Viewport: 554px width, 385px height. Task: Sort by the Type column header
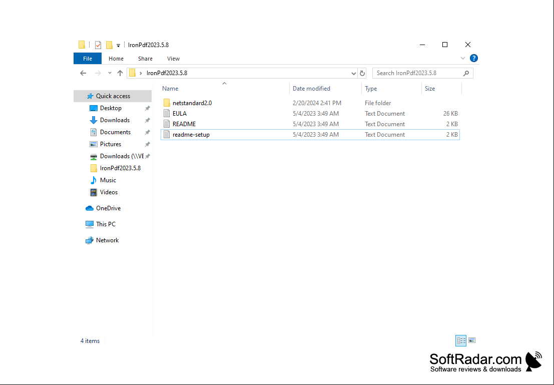[371, 89]
